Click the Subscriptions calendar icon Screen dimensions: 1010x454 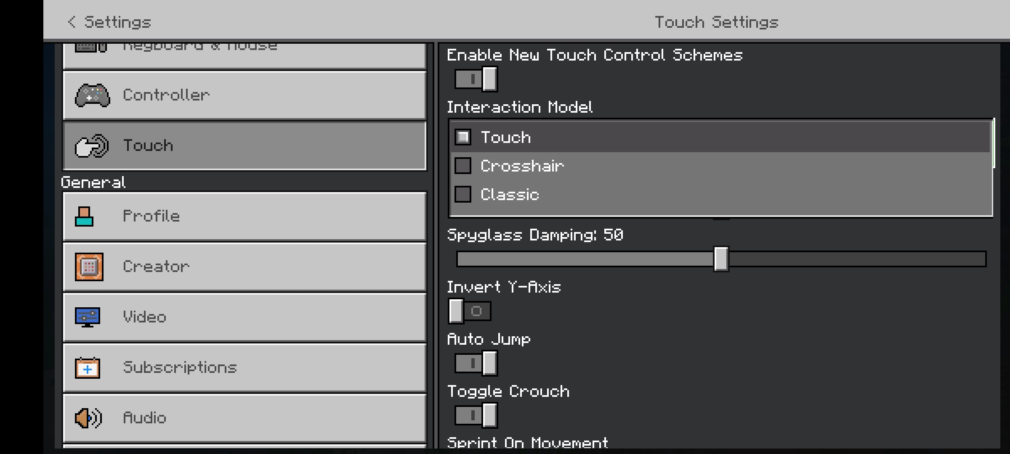[88, 368]
